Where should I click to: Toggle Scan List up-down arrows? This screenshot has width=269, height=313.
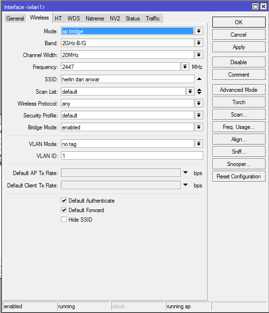(x=199, y=91)
